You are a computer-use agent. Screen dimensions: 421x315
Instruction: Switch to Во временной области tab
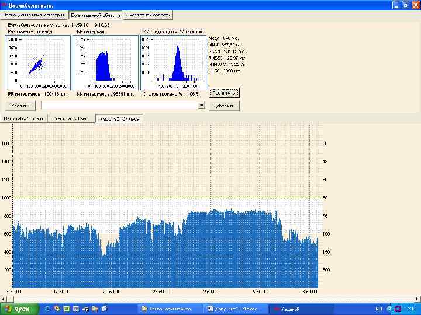pos(95,15)
